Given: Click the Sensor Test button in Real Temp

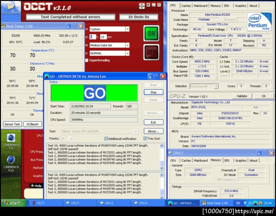Looking at the screenshot, I should point(12,124).
